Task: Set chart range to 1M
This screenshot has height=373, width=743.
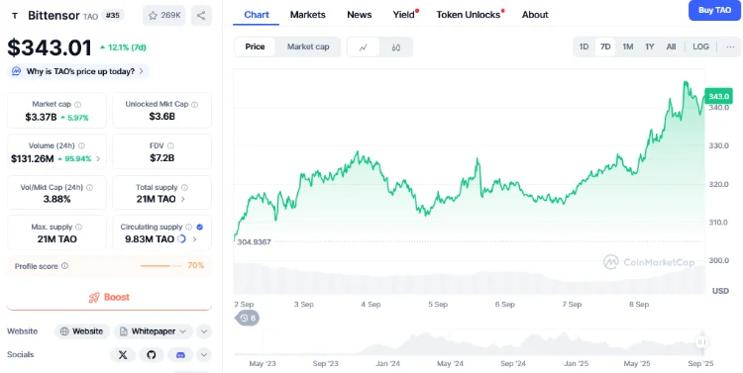Action: [x=628, y=47]
